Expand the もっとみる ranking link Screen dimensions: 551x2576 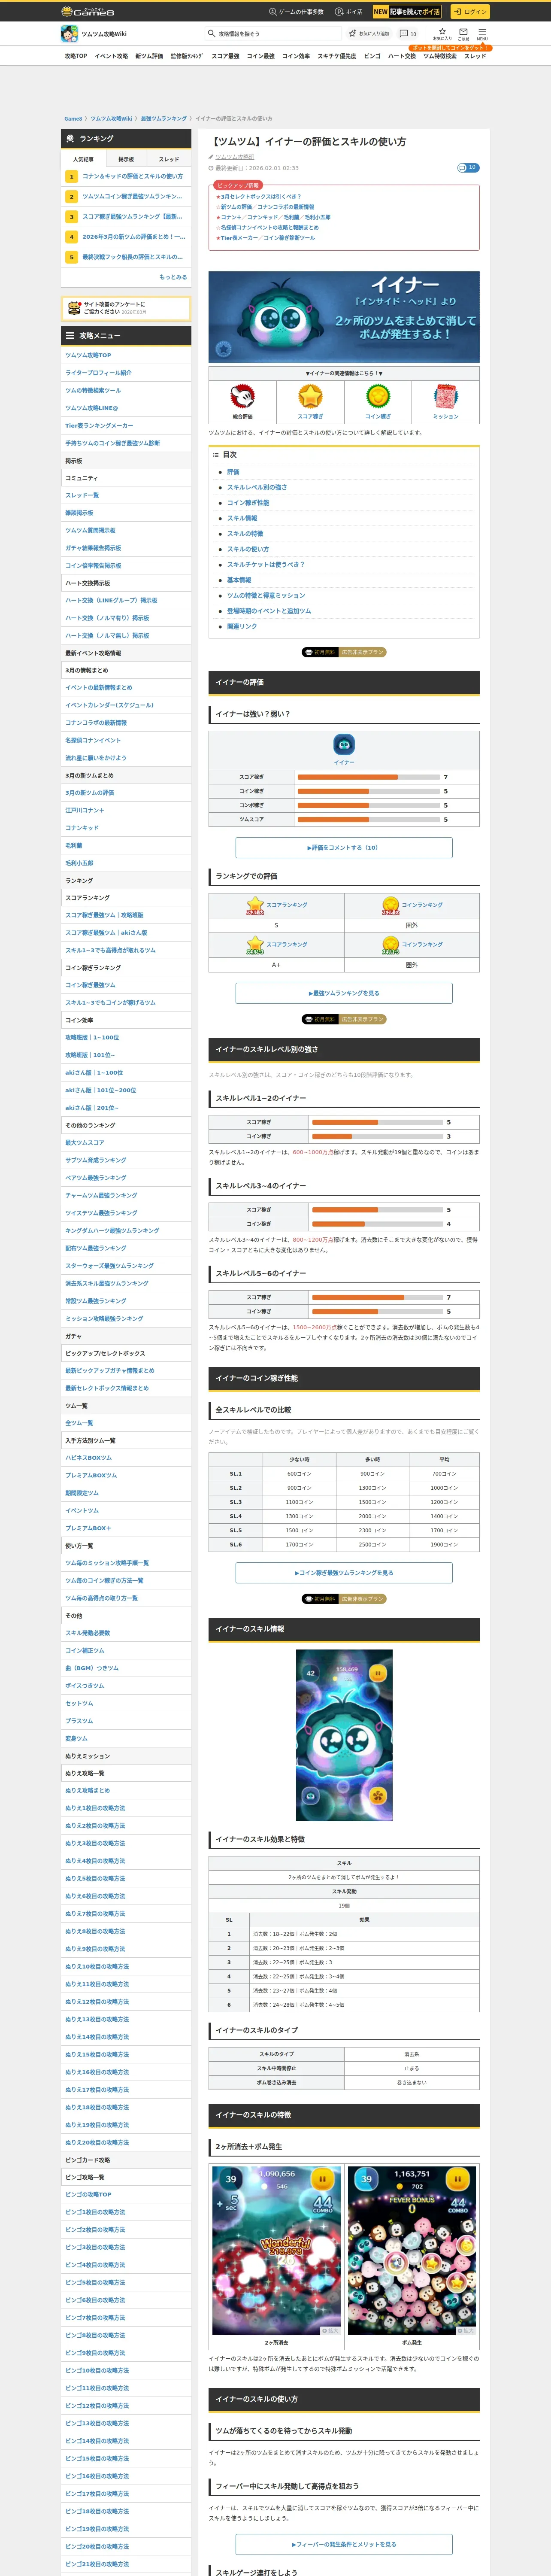coord(173,277)
